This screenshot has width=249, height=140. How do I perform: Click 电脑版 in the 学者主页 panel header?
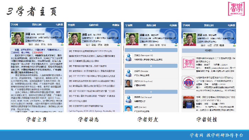click(59, 25)
